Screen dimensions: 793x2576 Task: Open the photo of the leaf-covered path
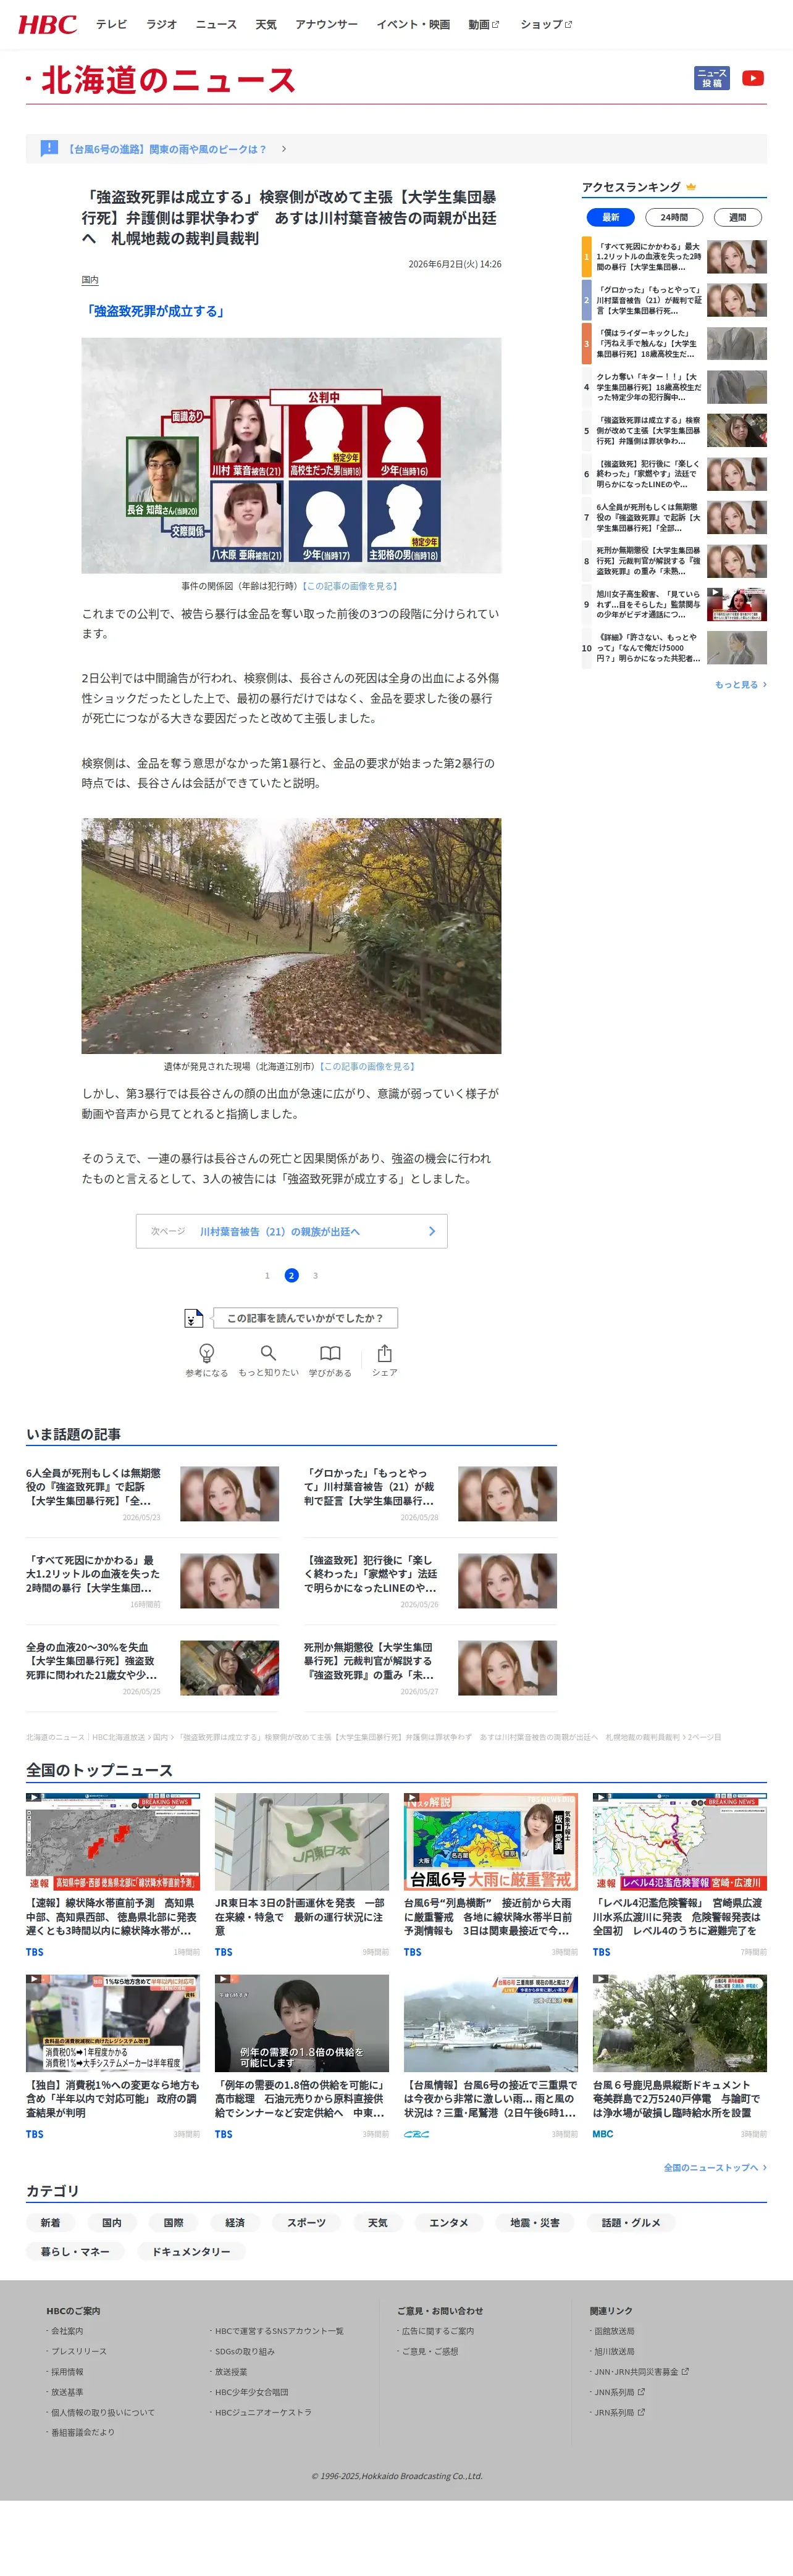tap(291, 935)
